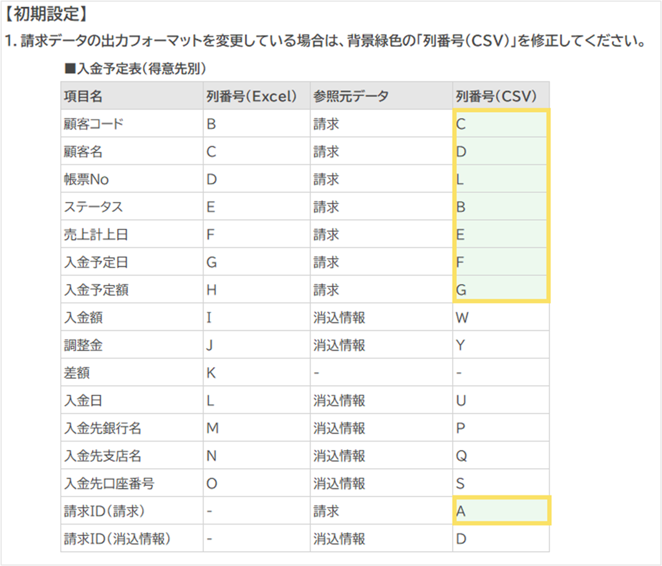Click the green CSV cell for 請求ID(請求)
Image resolution: width=662 pixels, height=566 pixels.
(x=501, y=511)
